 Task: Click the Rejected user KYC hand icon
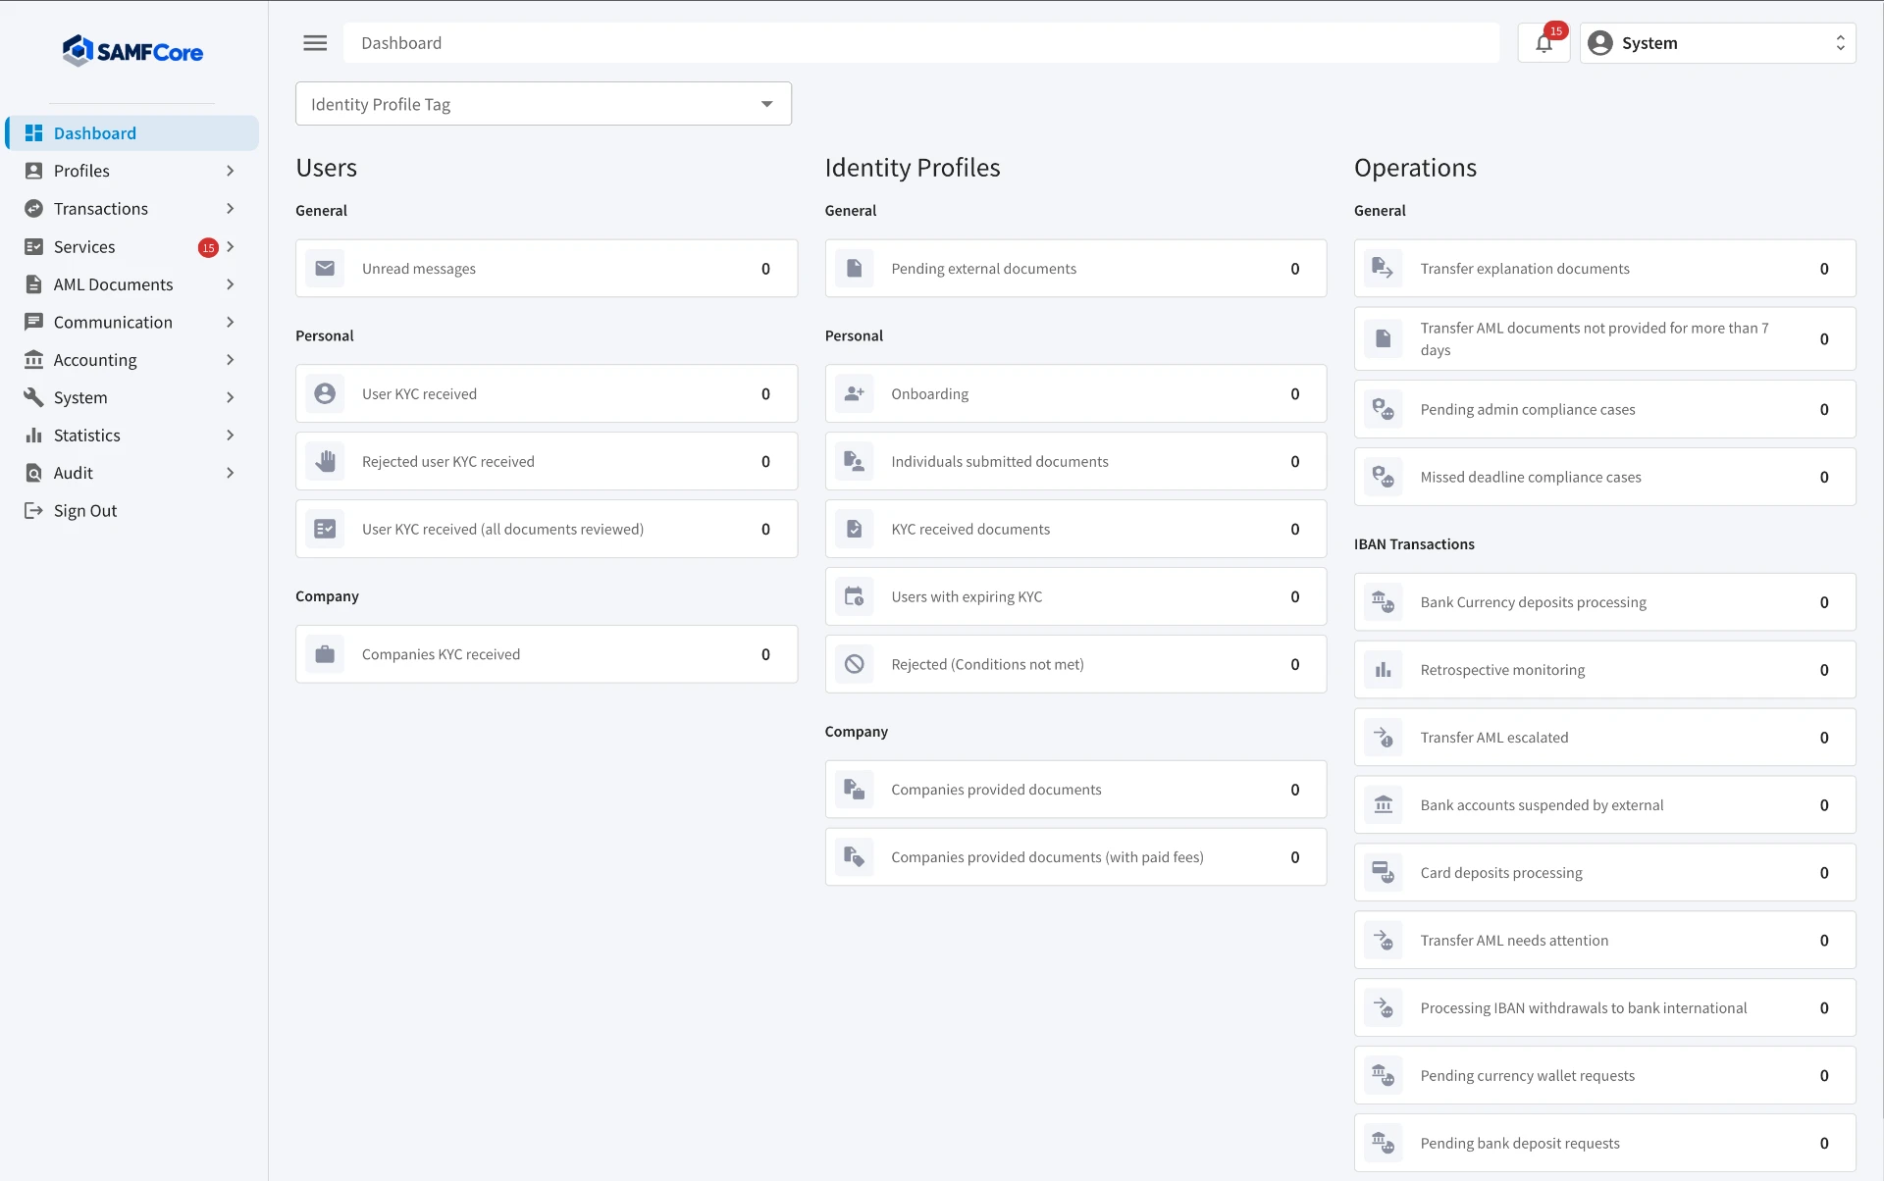(x=325, y=462)
